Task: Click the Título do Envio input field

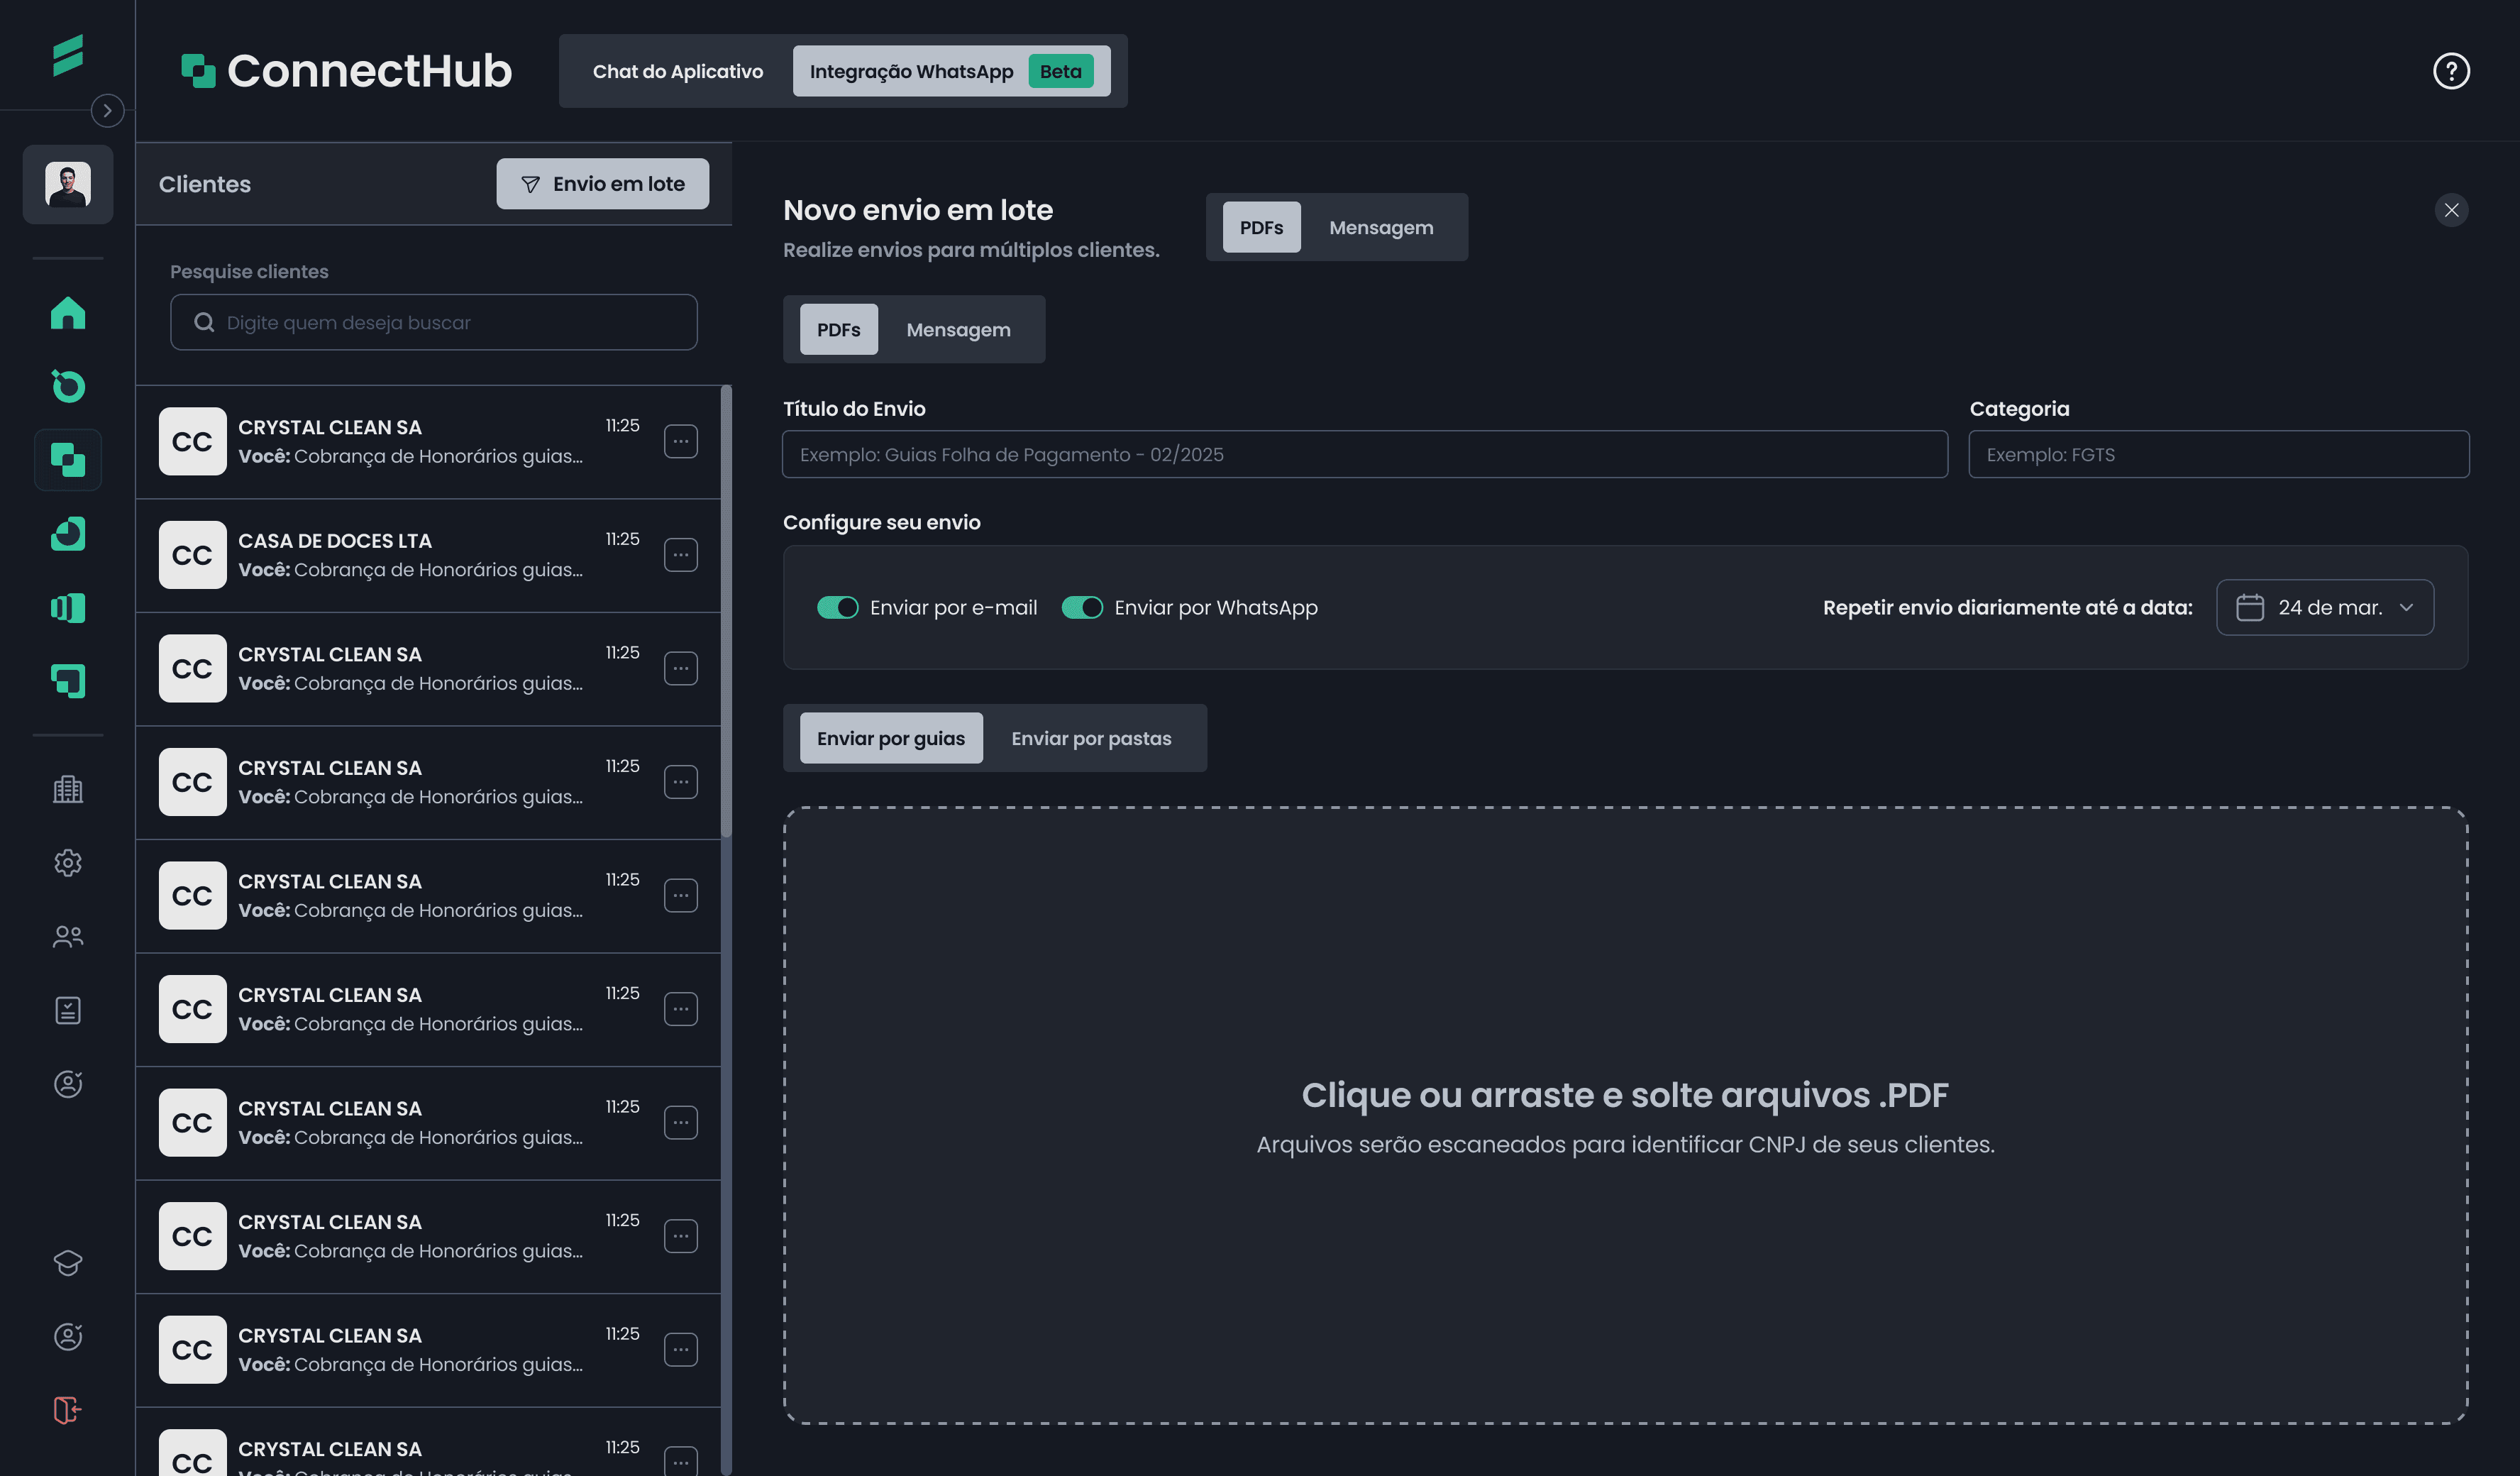Action: point(1364,455)
